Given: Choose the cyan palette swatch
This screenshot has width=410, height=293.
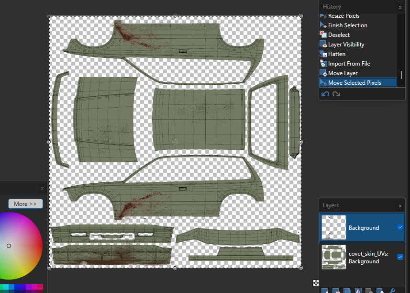Looking at the screenshot, I should [6, 287].
